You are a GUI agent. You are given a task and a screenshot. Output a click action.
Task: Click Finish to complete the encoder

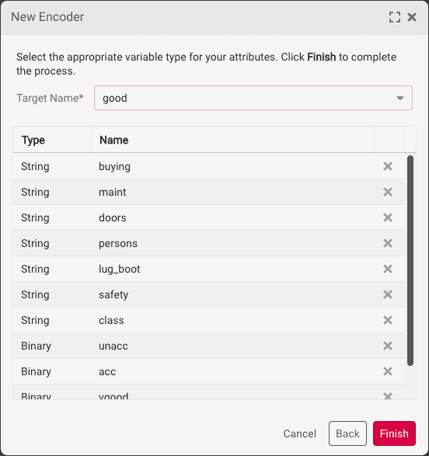pyautogui.click(x=394, y=433)
